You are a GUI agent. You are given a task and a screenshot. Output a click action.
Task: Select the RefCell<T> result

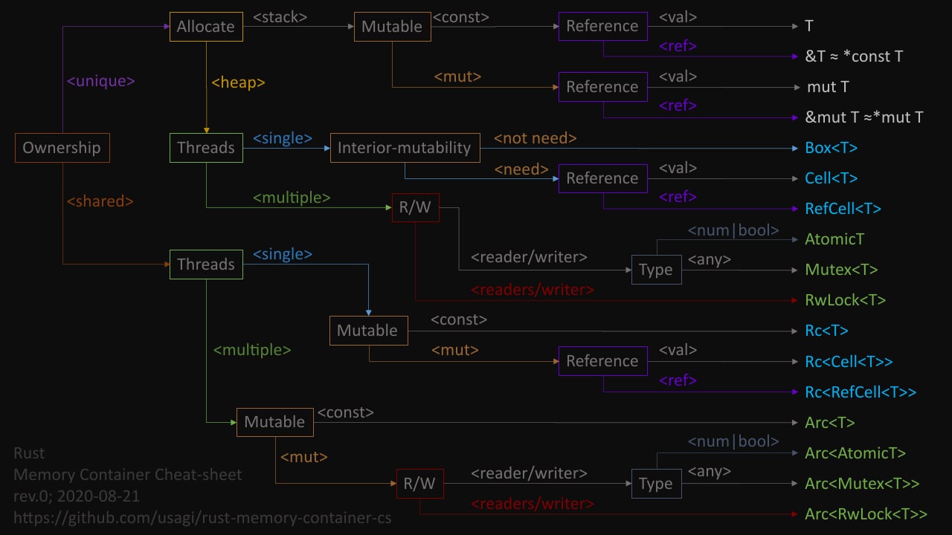click(843, 209)
